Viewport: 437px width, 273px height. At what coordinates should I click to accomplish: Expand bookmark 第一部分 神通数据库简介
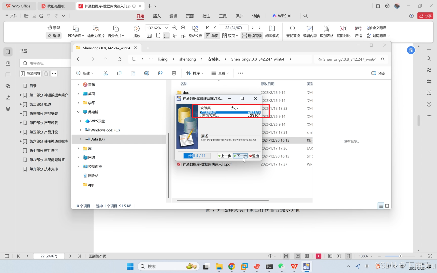pos(21,95)
